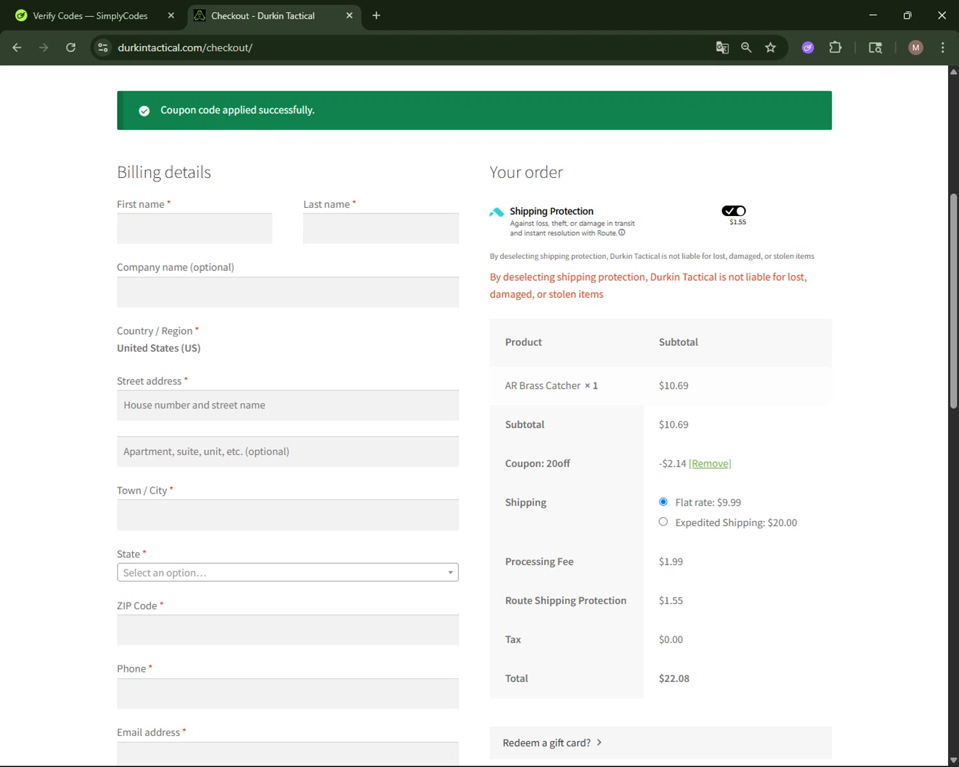The height and width of the screenshot is (767, 959).
Task: Switch to Checkout Durkin Tactical tab
Action: click(x=263, y=15)
